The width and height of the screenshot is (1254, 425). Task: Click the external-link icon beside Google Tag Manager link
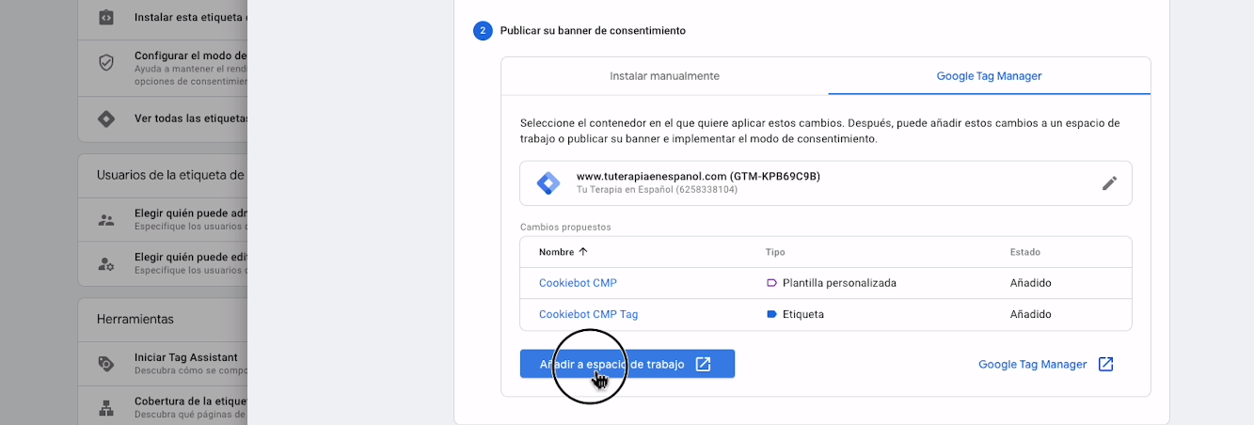1105,364
